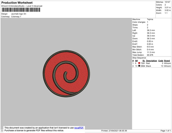This screenshot has height=133, width=172.
Task: Click the red thread color swatch
Action: tap(139, 63)
